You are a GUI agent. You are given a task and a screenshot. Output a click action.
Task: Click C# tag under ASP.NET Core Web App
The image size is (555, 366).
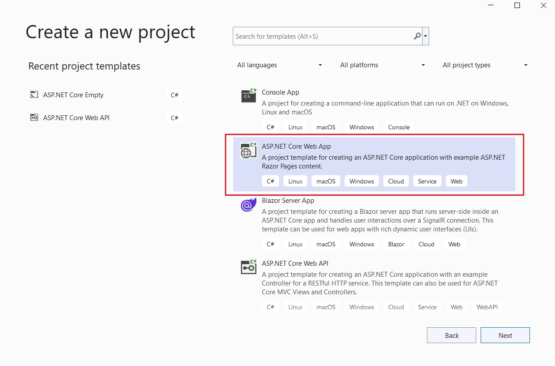[270, 181]
